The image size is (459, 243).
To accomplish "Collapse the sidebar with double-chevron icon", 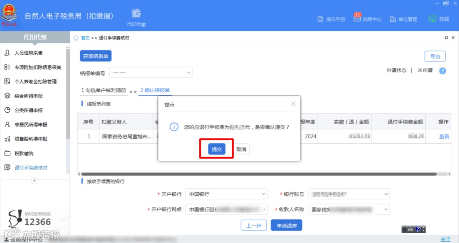I will pyautogui.click(x=34, y=181).
